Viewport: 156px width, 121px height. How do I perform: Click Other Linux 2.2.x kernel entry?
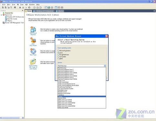pyautogui.click(x=82, y=100)
